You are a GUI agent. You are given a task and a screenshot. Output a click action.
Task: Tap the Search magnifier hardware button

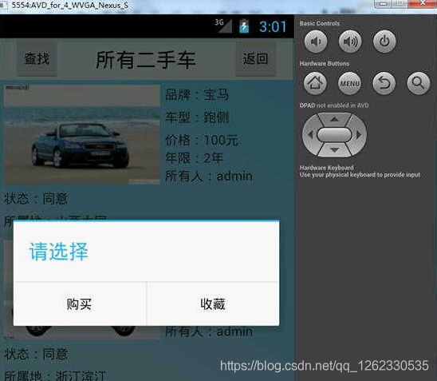(419, 83)
